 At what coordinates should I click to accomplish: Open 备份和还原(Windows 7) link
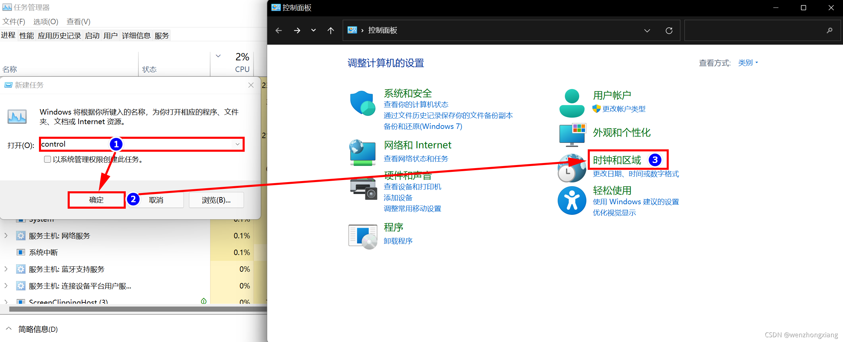pyautogui.click(x=423, y=126)
